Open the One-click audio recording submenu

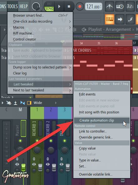click(x=40, y=21)
